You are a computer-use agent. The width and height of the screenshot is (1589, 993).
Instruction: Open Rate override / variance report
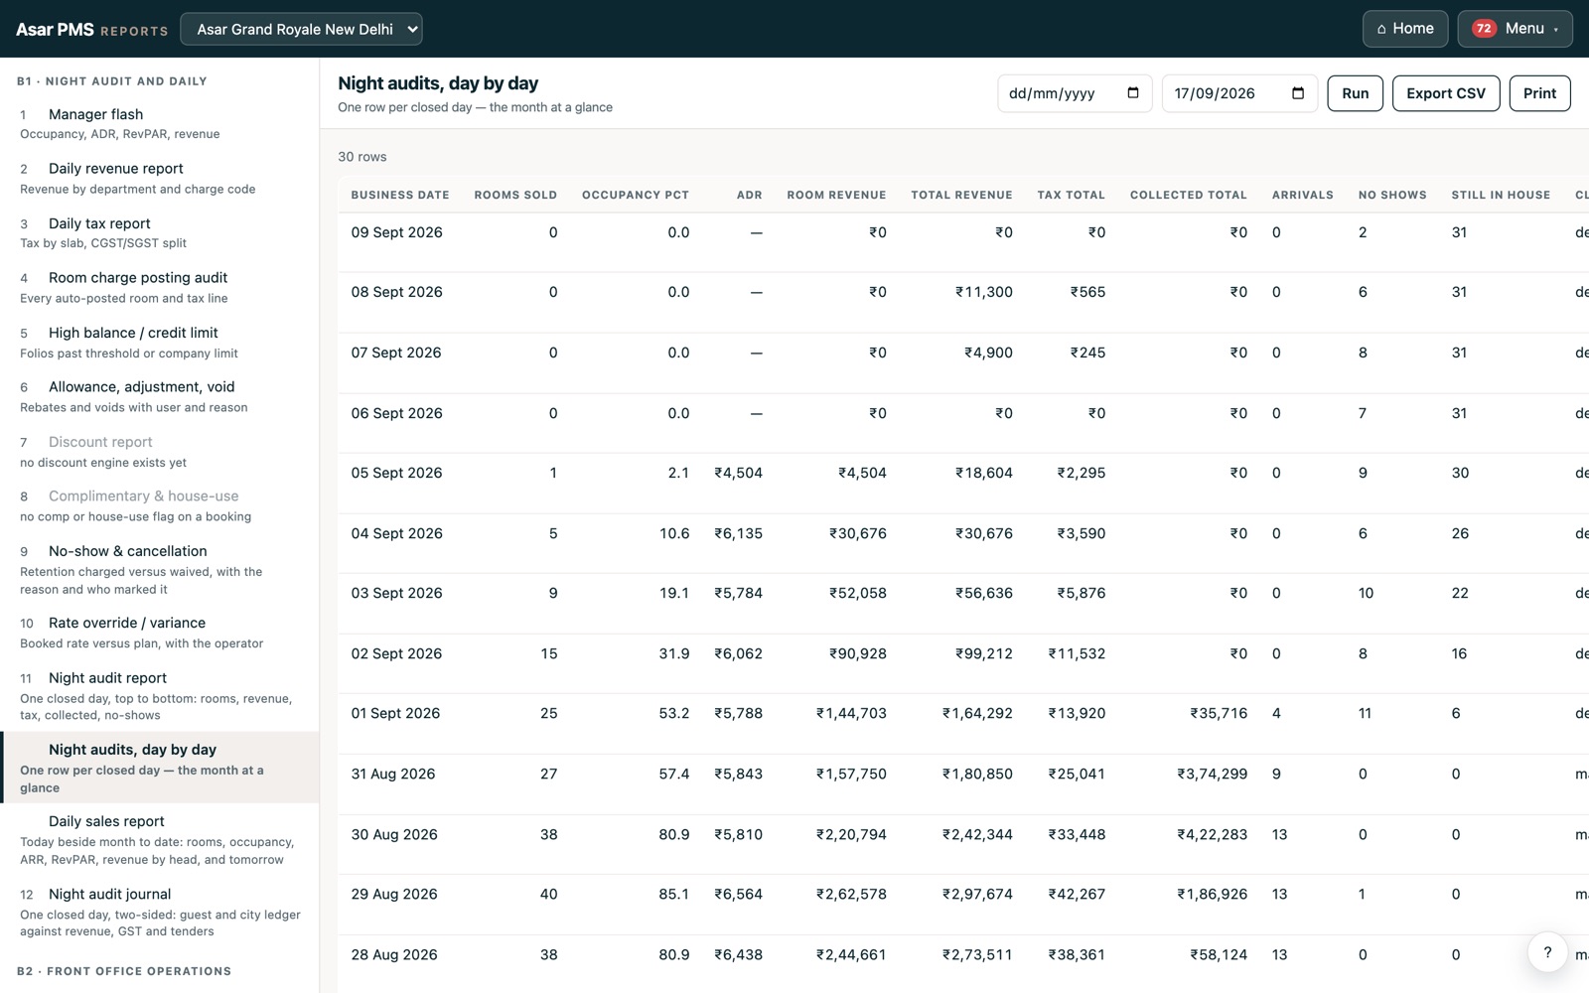[x=159, y=632]
